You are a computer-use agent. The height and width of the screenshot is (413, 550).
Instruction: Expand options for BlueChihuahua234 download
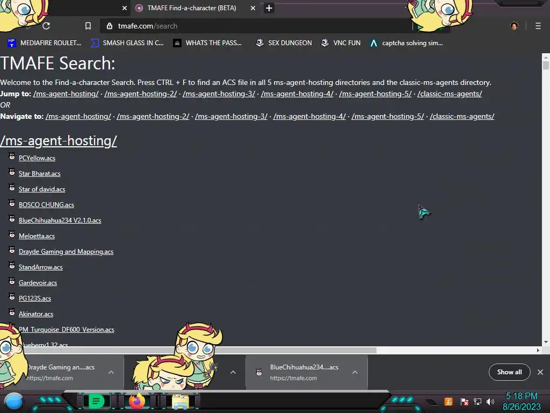355,372
